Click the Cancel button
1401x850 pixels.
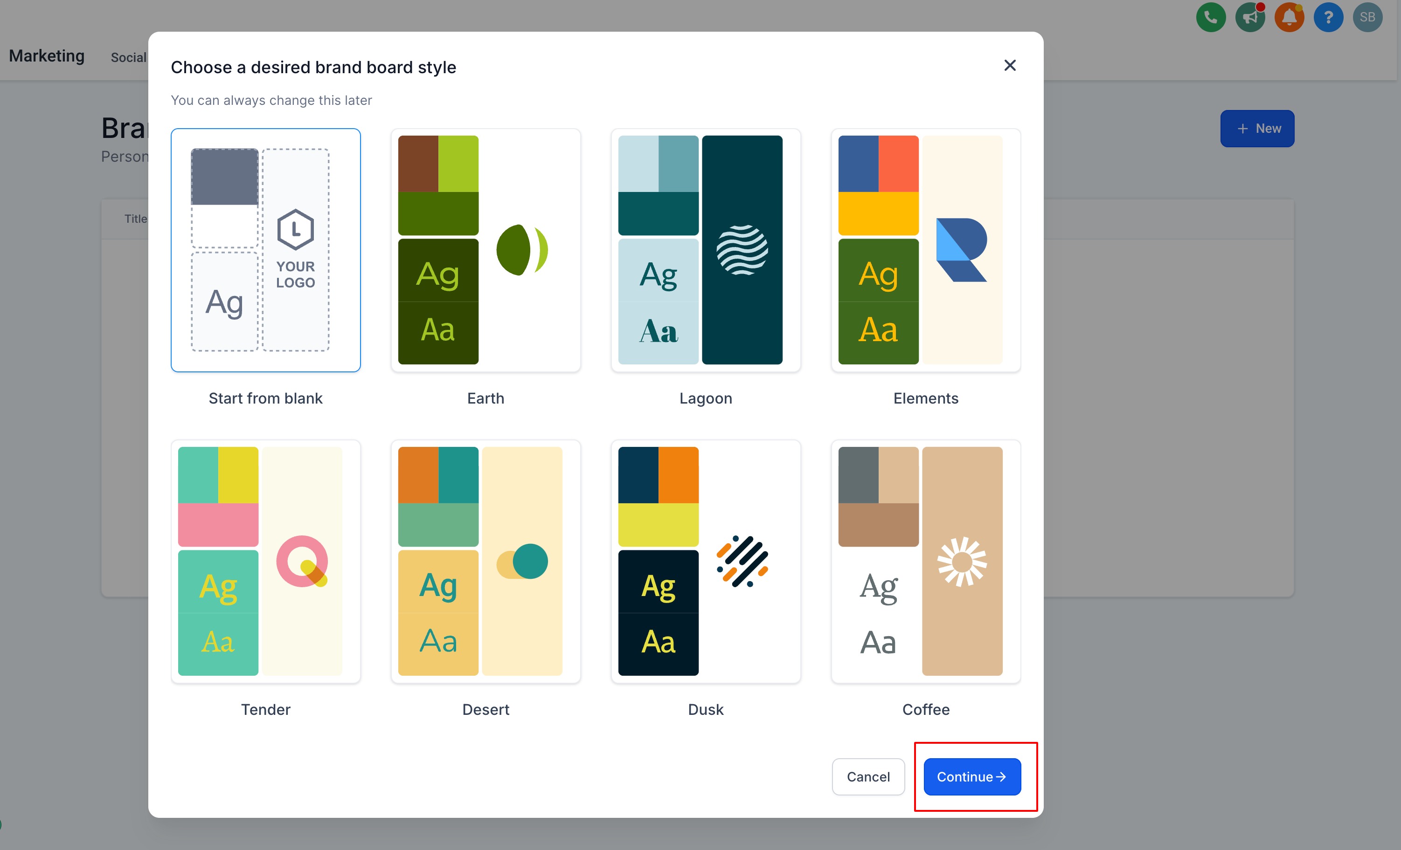point(868,777)
